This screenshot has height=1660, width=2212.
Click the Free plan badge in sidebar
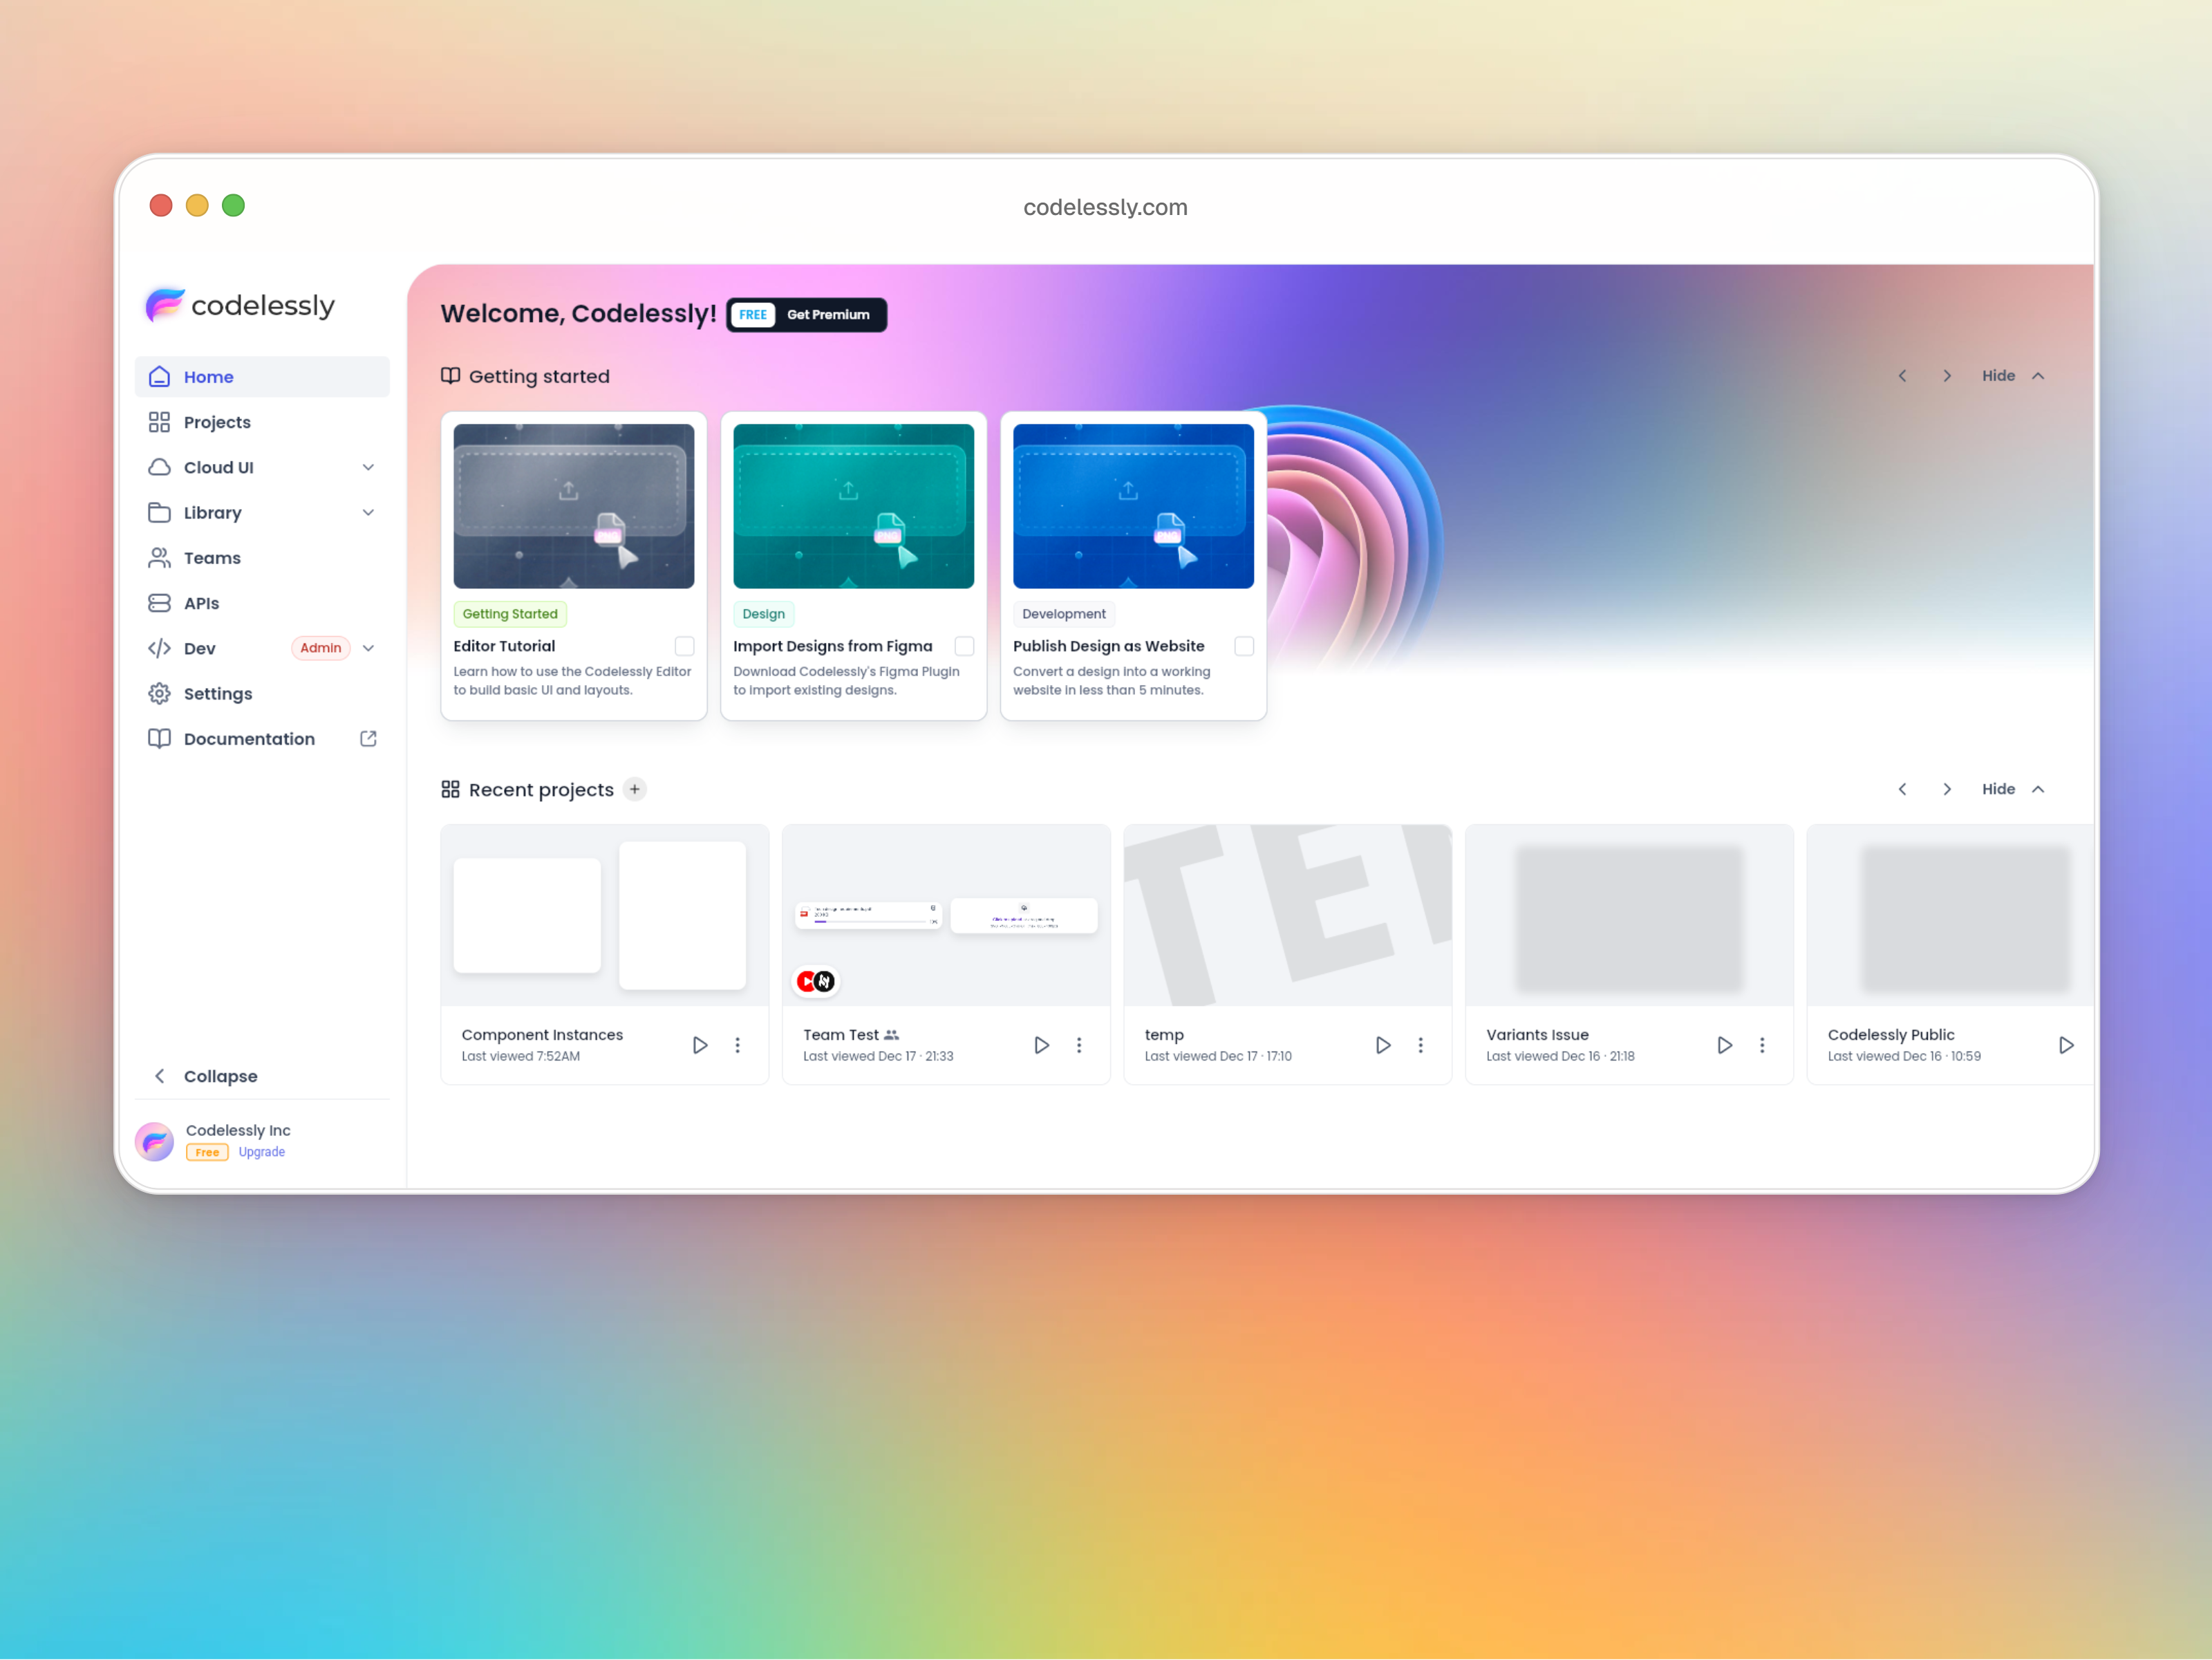pyautogui.click(x=207, y=1153)
